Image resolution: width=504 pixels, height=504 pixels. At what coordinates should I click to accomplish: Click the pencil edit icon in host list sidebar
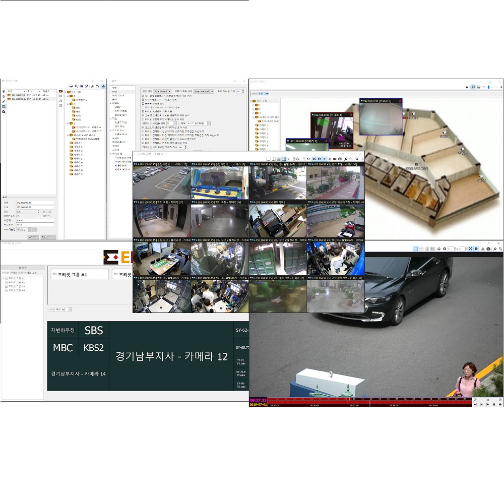(x=4, y=102)
